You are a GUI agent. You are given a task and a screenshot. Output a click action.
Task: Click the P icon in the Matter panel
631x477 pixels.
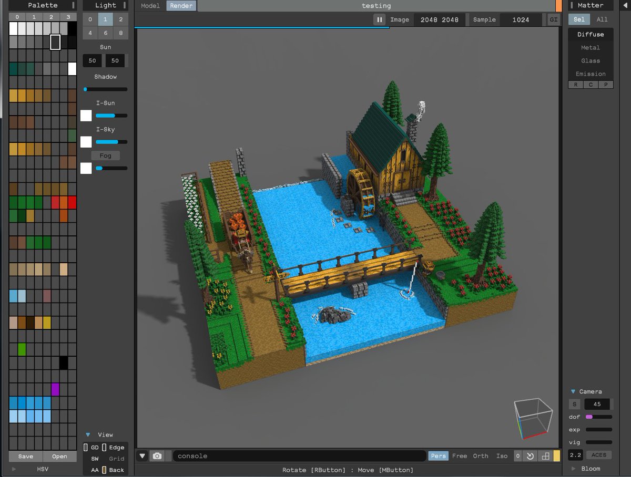click(x=606, y=85)
